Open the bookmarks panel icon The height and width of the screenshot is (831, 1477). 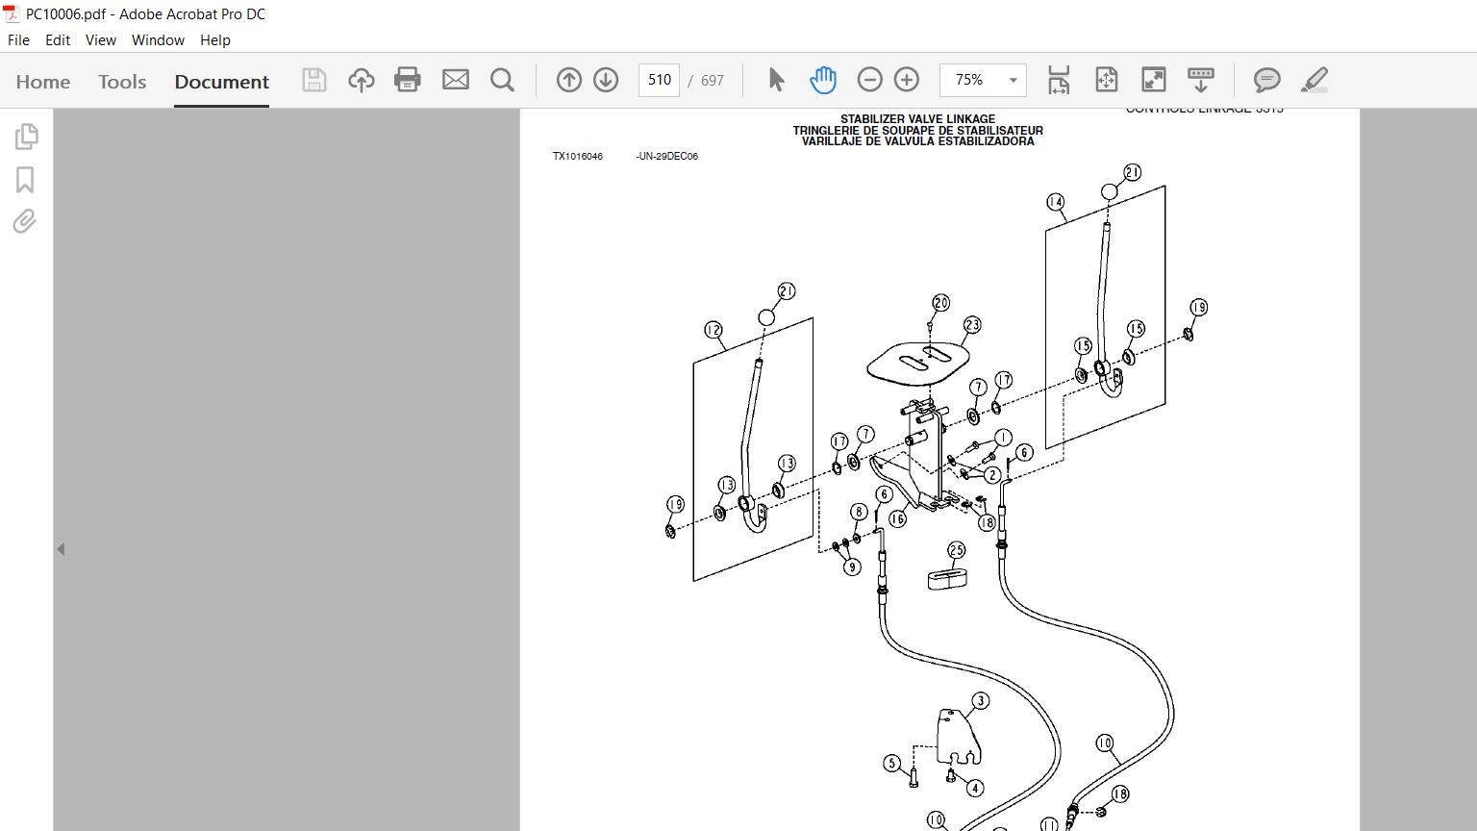[25, 180]
